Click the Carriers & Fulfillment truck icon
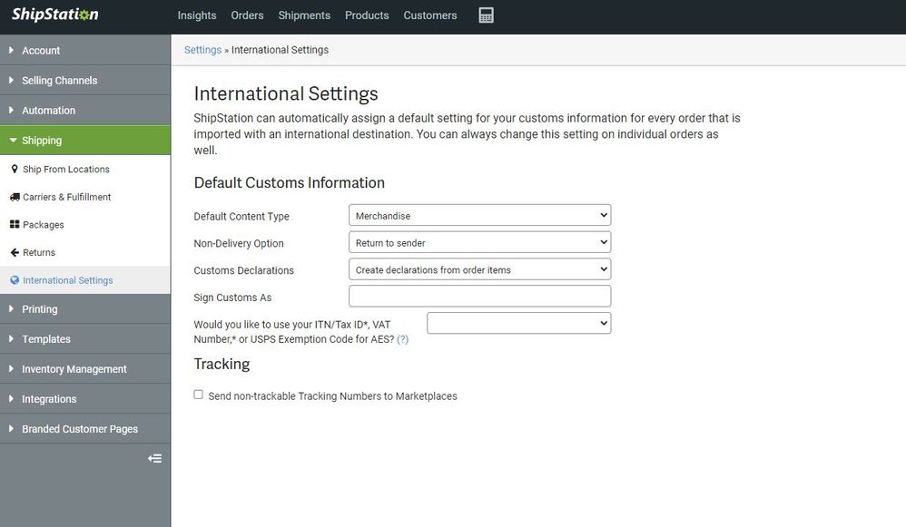Viewport: 906px width, 527px height. (x=15, y=197)
